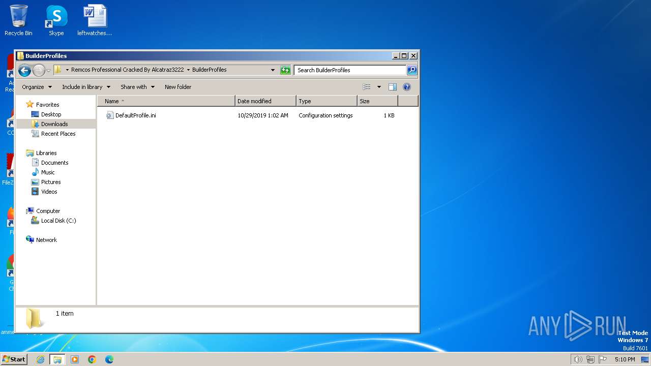
Task: Click the 10/29/2019 1:02 AM date cell
Action: (x=263, y=115)
